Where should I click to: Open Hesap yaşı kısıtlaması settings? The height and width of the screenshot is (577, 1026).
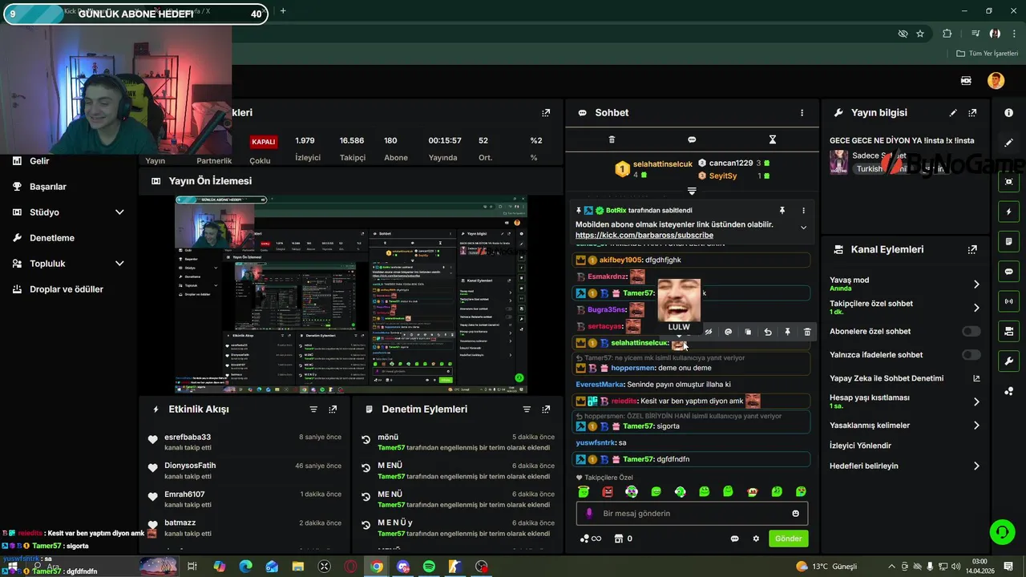[905, 401]
